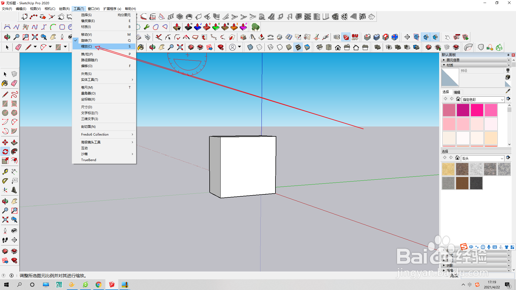Select the Orbit tool in the left toolbar
The width and height of the screenshot is (516, 290).
[5, 201]
